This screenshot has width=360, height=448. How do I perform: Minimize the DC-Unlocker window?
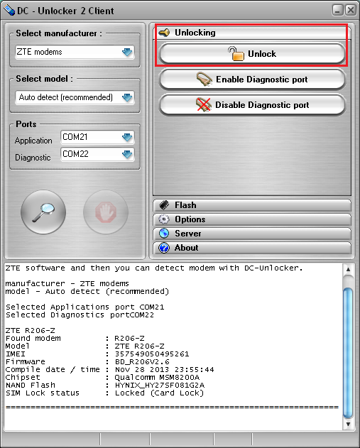pos(337,10)
